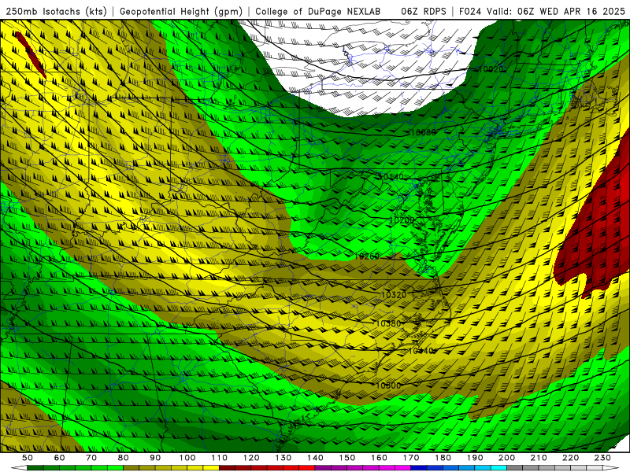This screenshot has width=630, height=472.
Task: Click the 10260 height contour label
Action: [367, 256]
